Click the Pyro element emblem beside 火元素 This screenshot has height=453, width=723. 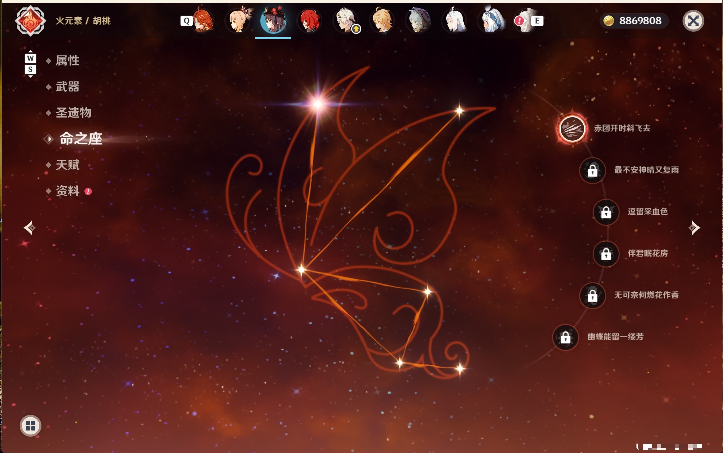31,21
